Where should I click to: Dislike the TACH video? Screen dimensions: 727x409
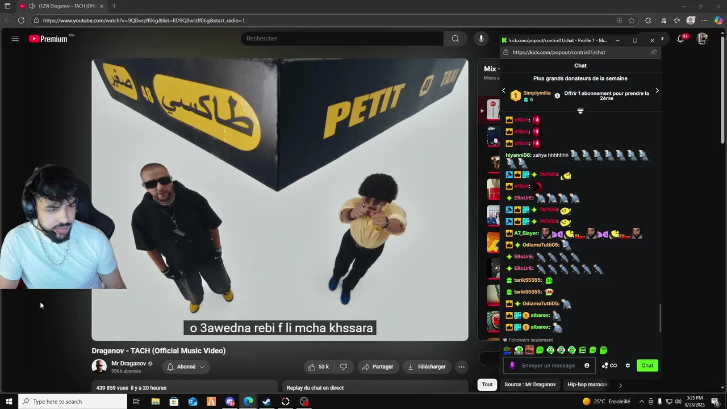(344, 367)
